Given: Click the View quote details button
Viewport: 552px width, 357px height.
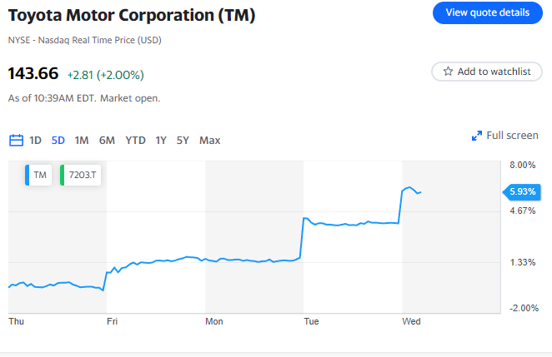Looking at the screenshot, I should [x=487, y=12].
